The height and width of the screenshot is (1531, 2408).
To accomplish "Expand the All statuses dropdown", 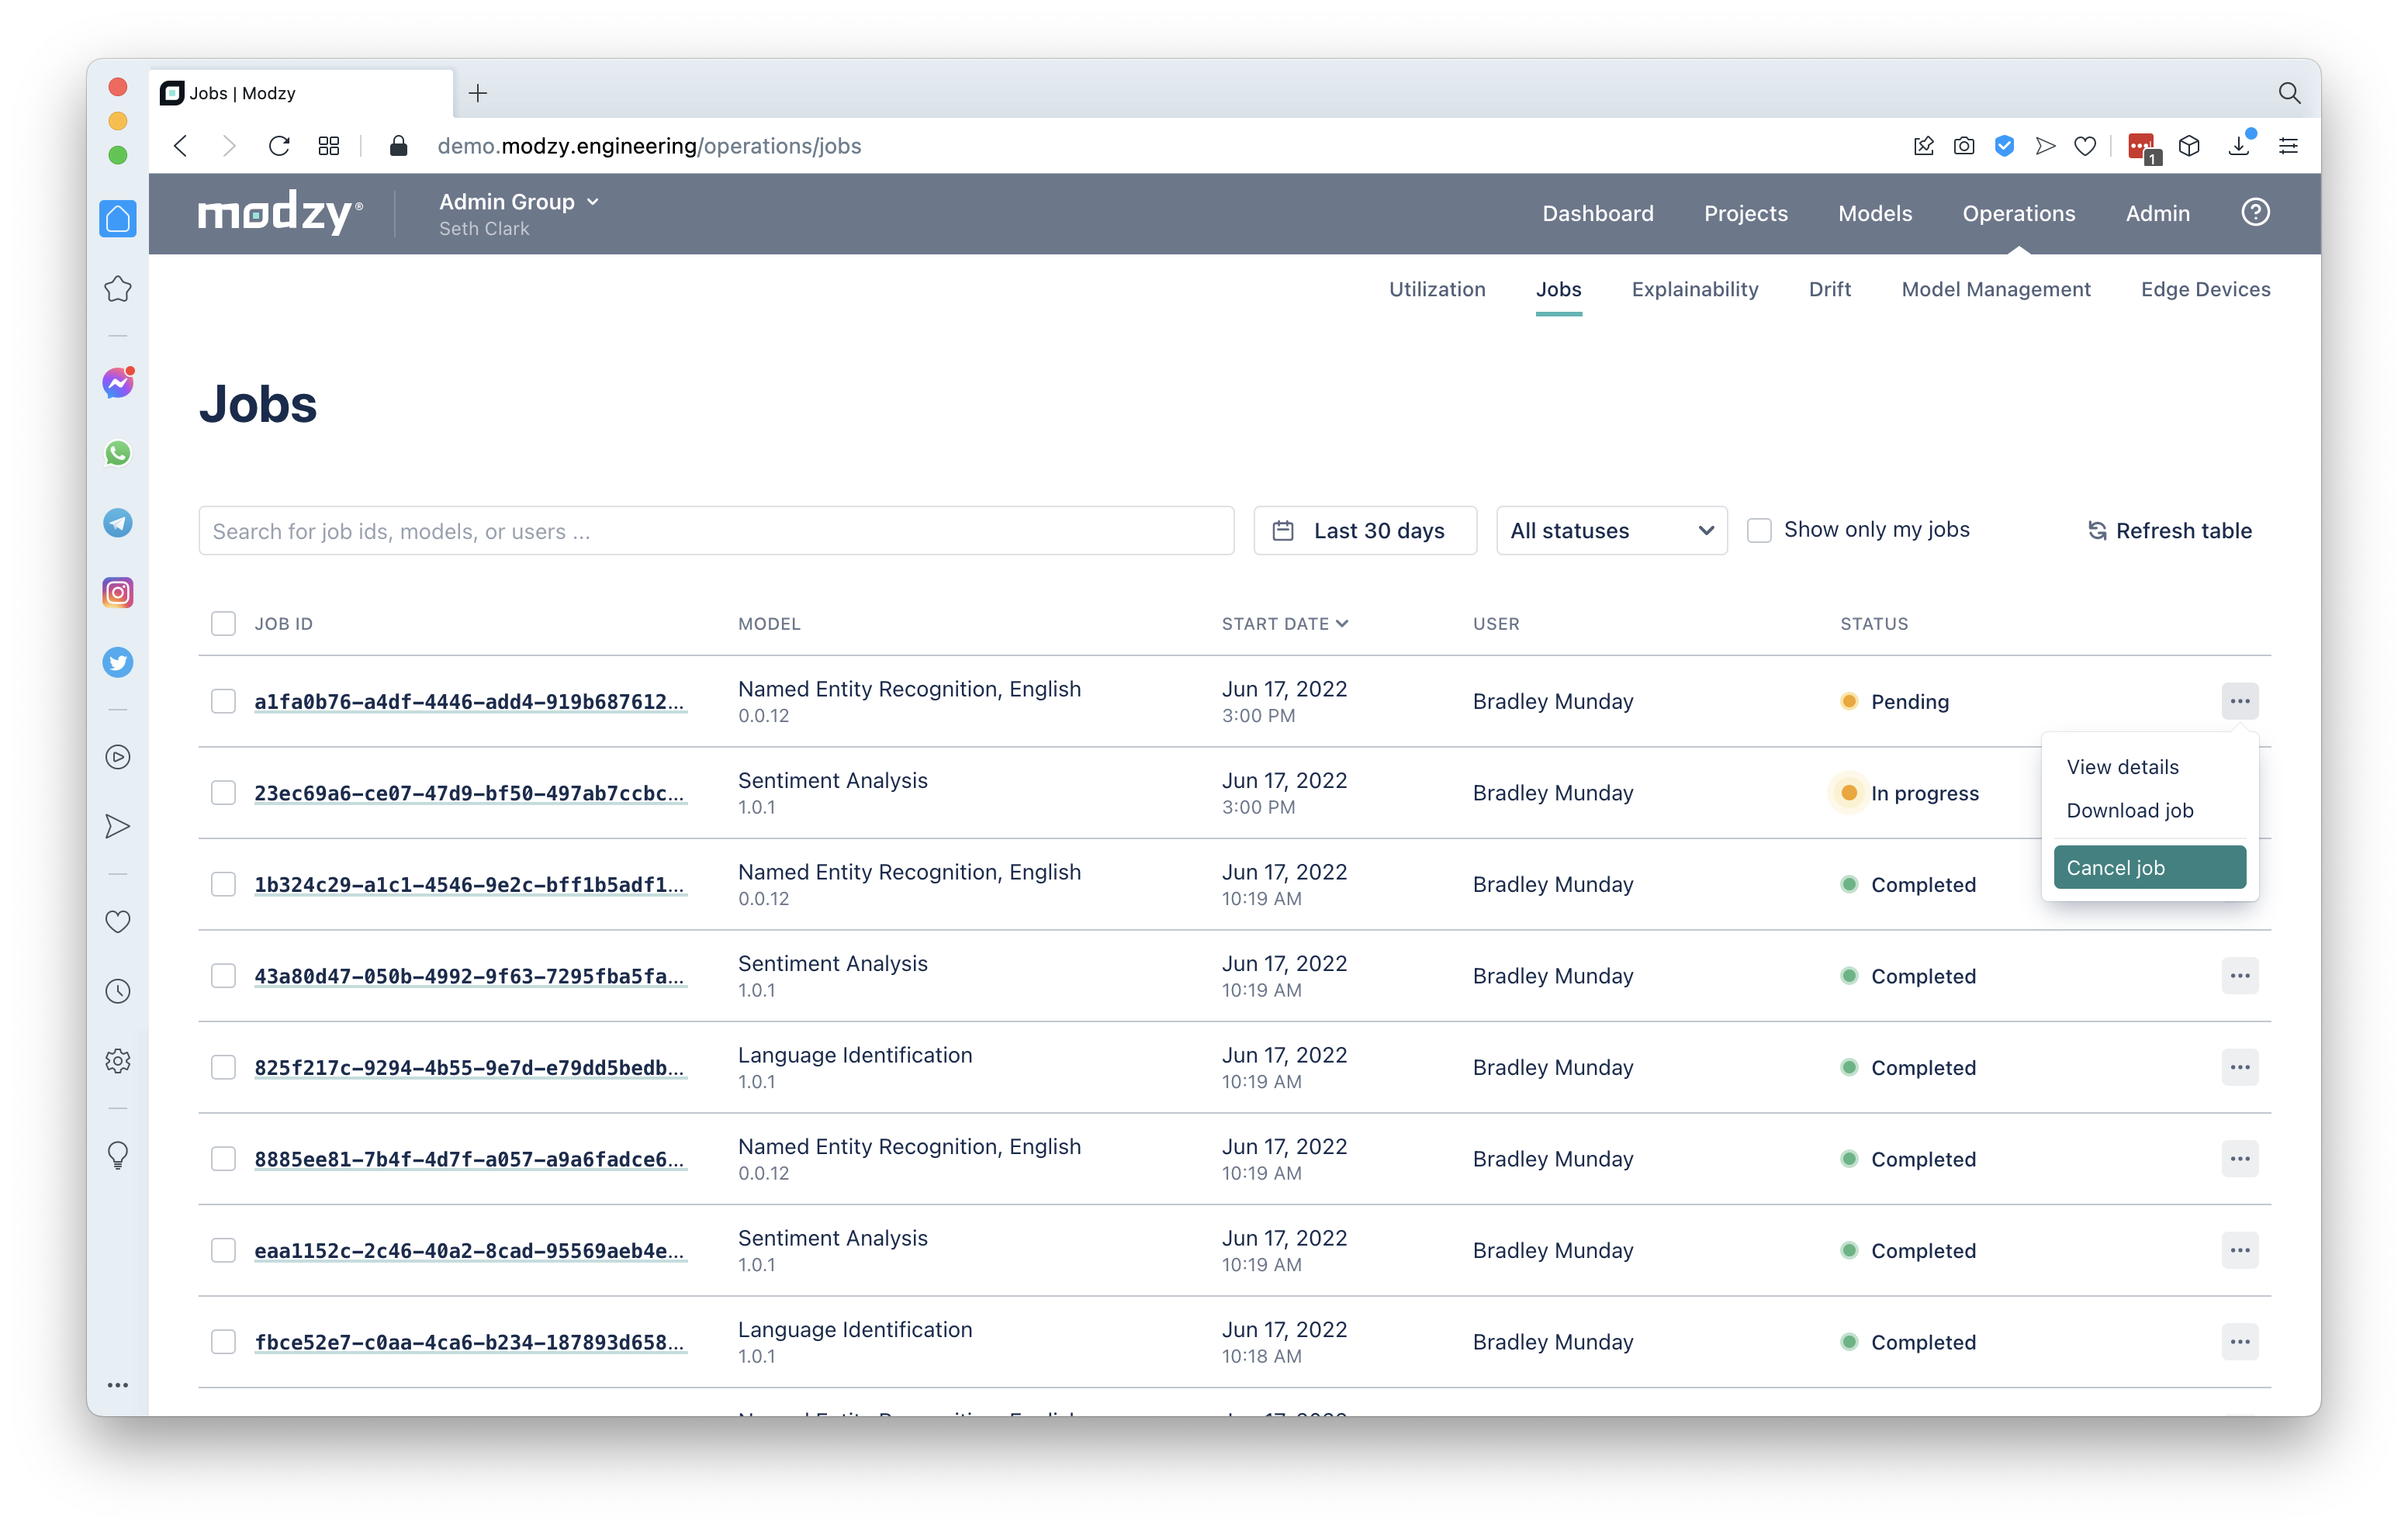I will pyautogui.click(x=1611, y=531).
